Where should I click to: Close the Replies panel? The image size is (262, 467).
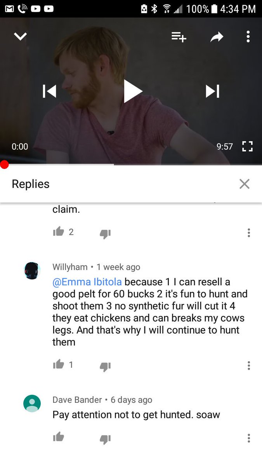tap(245, 184)
